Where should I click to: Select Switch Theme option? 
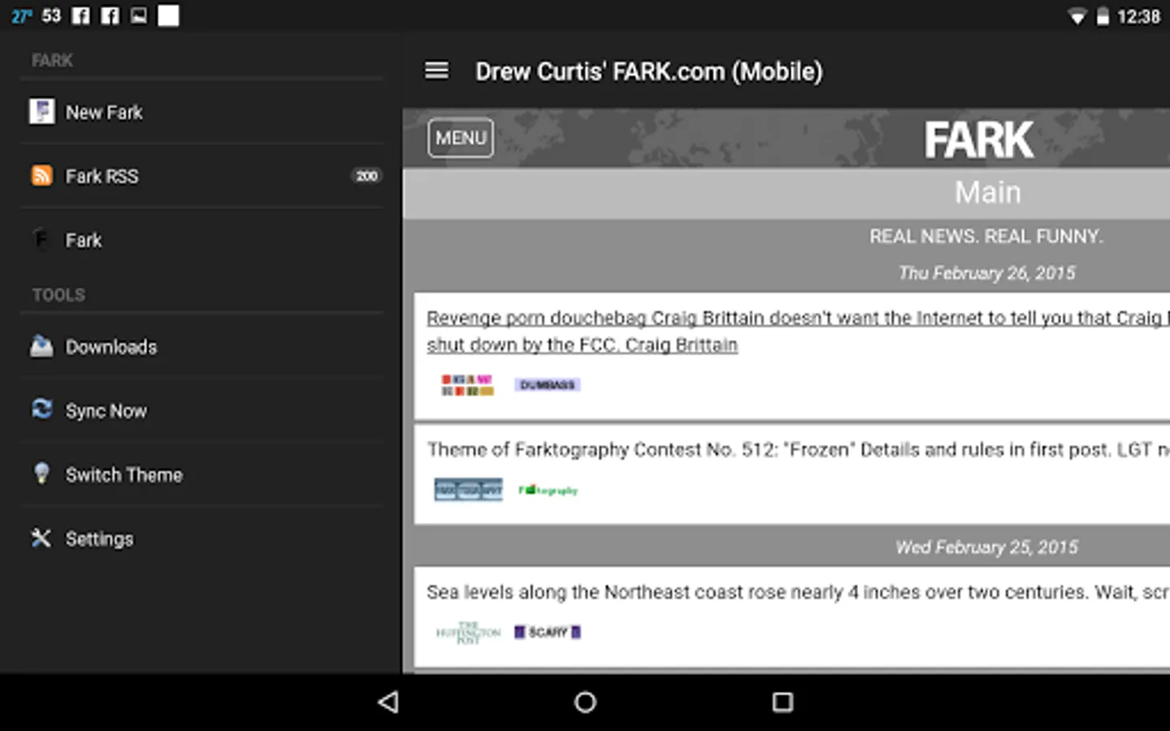(201, 474)
